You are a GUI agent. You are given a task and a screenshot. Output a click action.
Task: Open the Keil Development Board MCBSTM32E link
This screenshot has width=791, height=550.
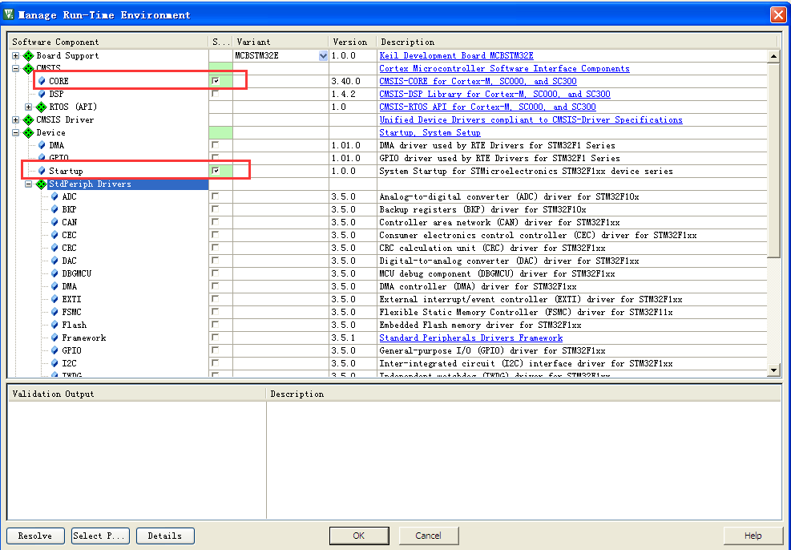[x=456, y=55]
